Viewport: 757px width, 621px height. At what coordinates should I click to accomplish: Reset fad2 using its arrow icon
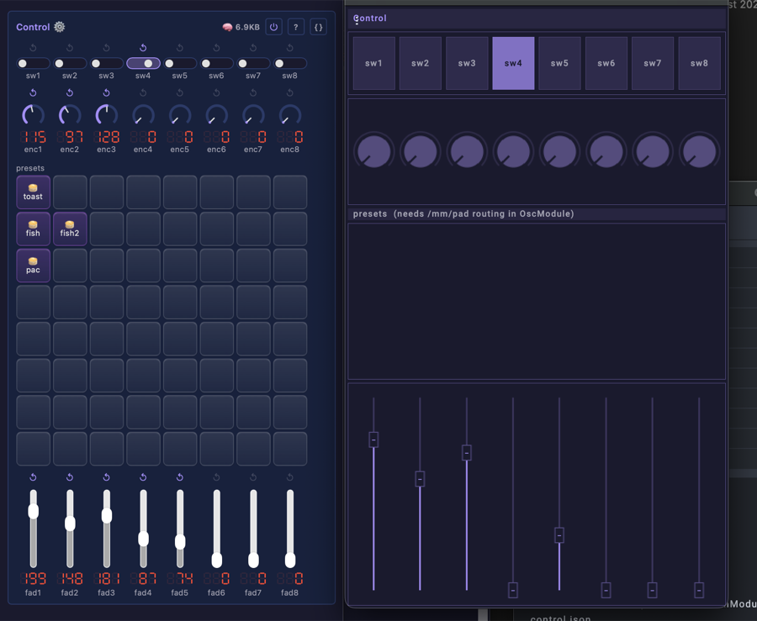(70, 476)
